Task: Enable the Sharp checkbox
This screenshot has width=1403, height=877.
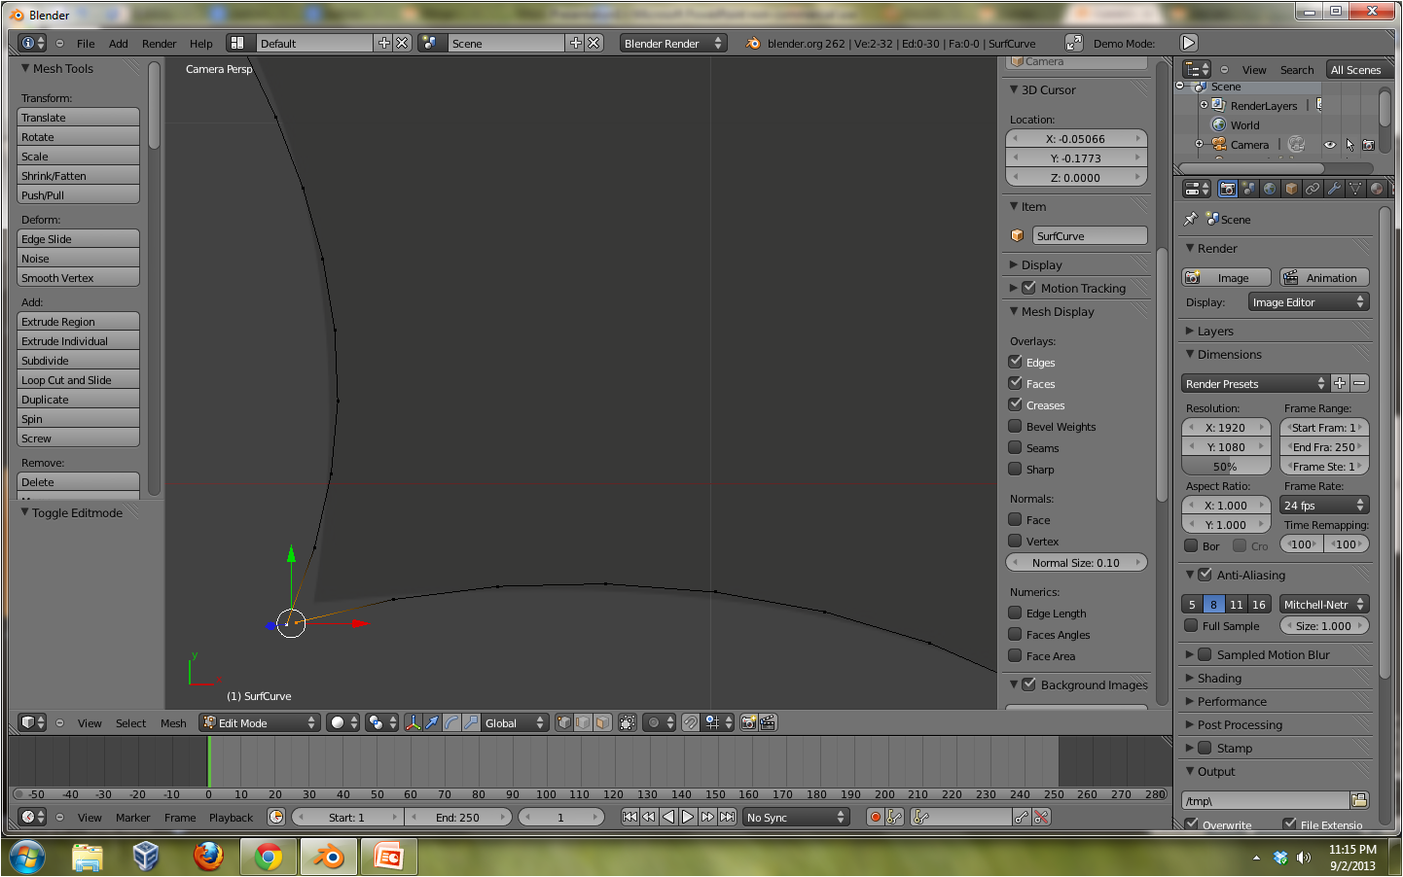Action: (x=1015, y=469)
